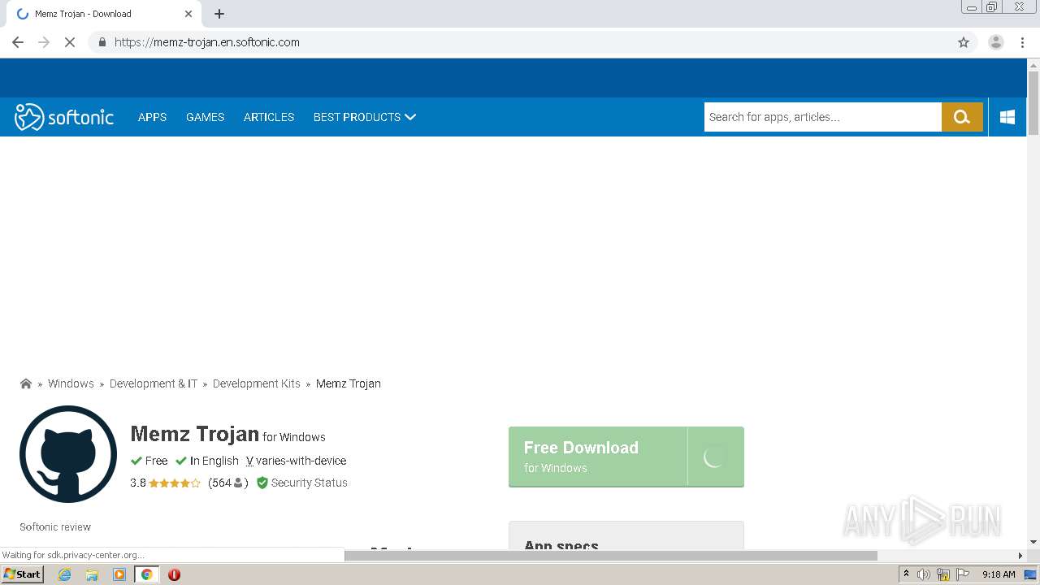Click the Search for apps, articles field
1040x585 pixels.
[x=823, y=117]
